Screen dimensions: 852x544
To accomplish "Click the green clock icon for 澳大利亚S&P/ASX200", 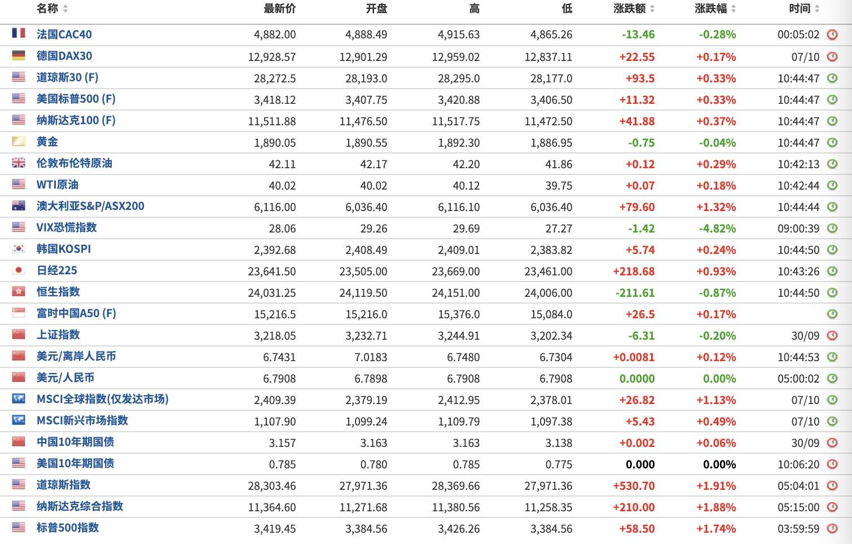I will pyautogui.click(x=832, y=207).
